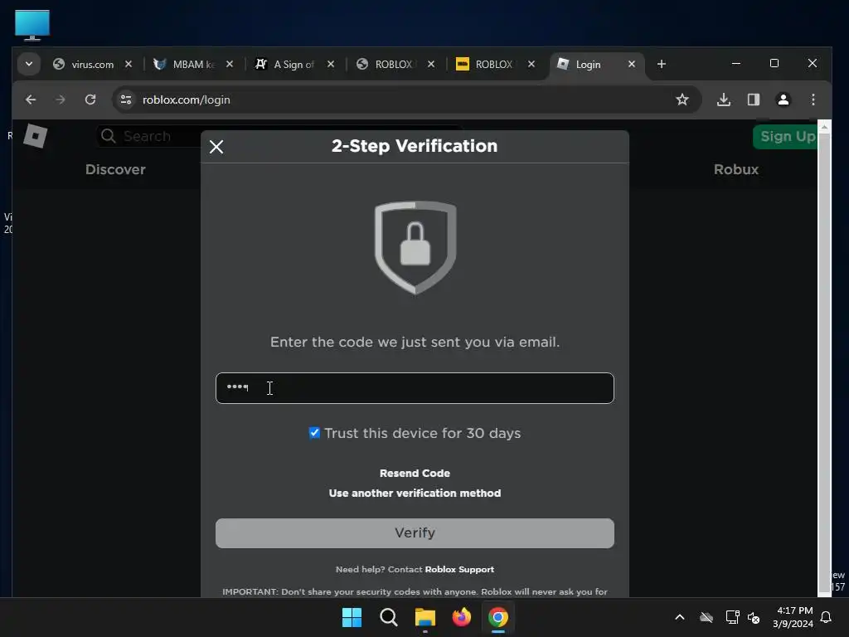Show hidden system tray icons
The image size is (849, 637).
680,617
